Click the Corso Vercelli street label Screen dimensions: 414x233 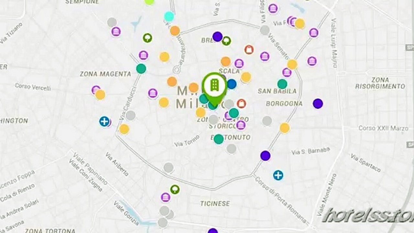click(33, 87)
